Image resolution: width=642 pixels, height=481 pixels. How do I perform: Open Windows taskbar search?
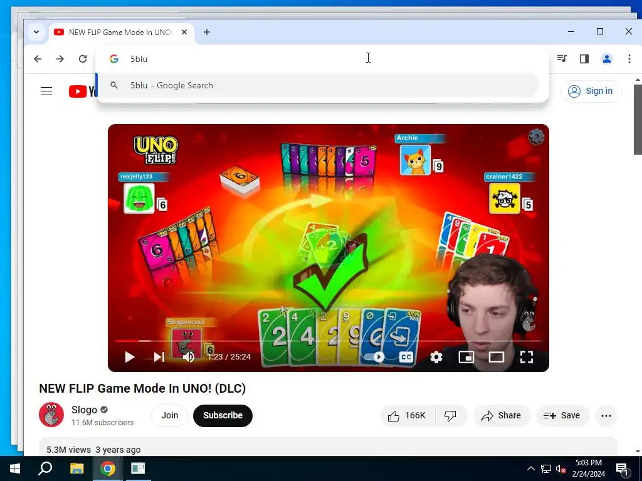point(45,468)
